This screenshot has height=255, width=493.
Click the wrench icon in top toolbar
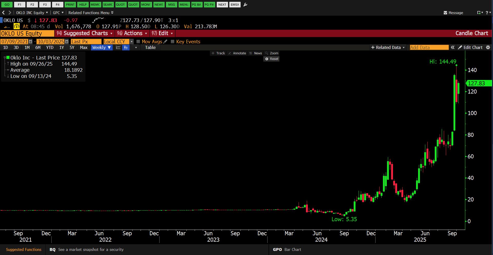tap(245, 5)
